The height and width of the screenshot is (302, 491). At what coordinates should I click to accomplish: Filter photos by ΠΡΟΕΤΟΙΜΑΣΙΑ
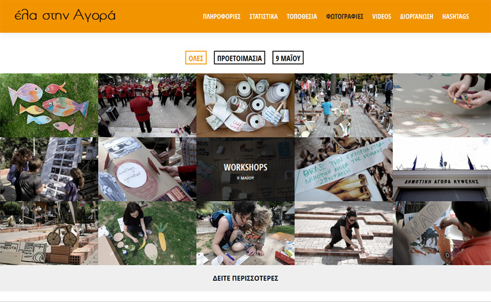(240, 57)
